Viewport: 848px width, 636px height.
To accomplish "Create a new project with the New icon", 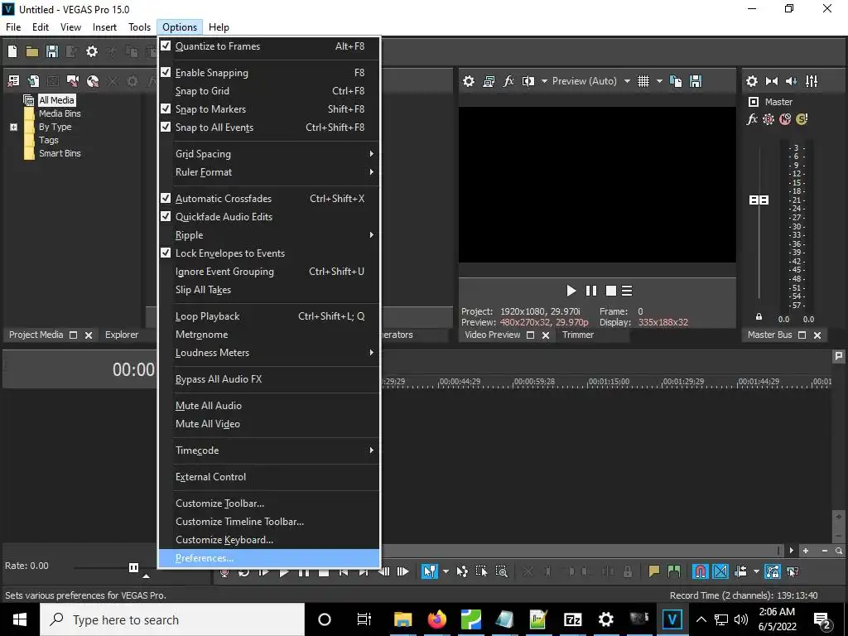I will (x=12, y=51).
